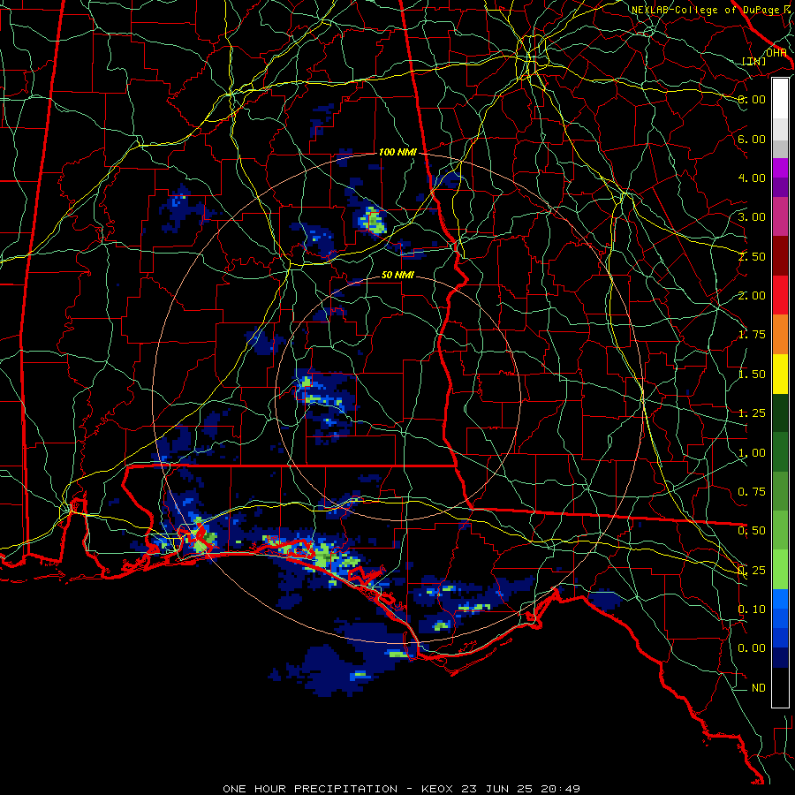This screenshot has height=795, width=795.
Task: Click the 100 NMI range ring label
Action: (x=397, y=152)
